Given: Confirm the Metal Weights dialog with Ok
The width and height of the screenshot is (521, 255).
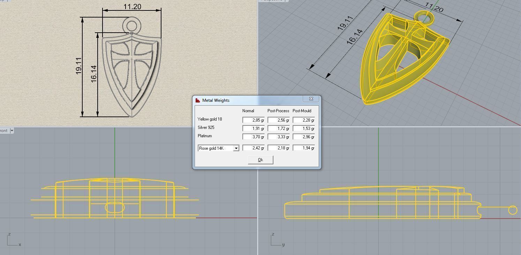Looking at the screenshot, I should click(x=260, y=160).
